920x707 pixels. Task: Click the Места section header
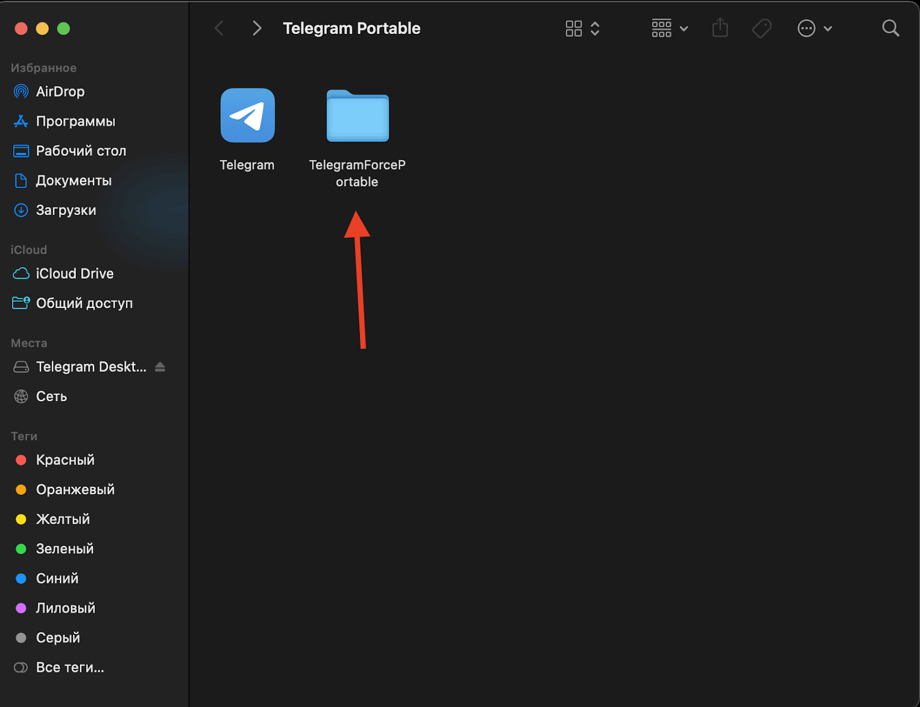click(x=29, y=343)
